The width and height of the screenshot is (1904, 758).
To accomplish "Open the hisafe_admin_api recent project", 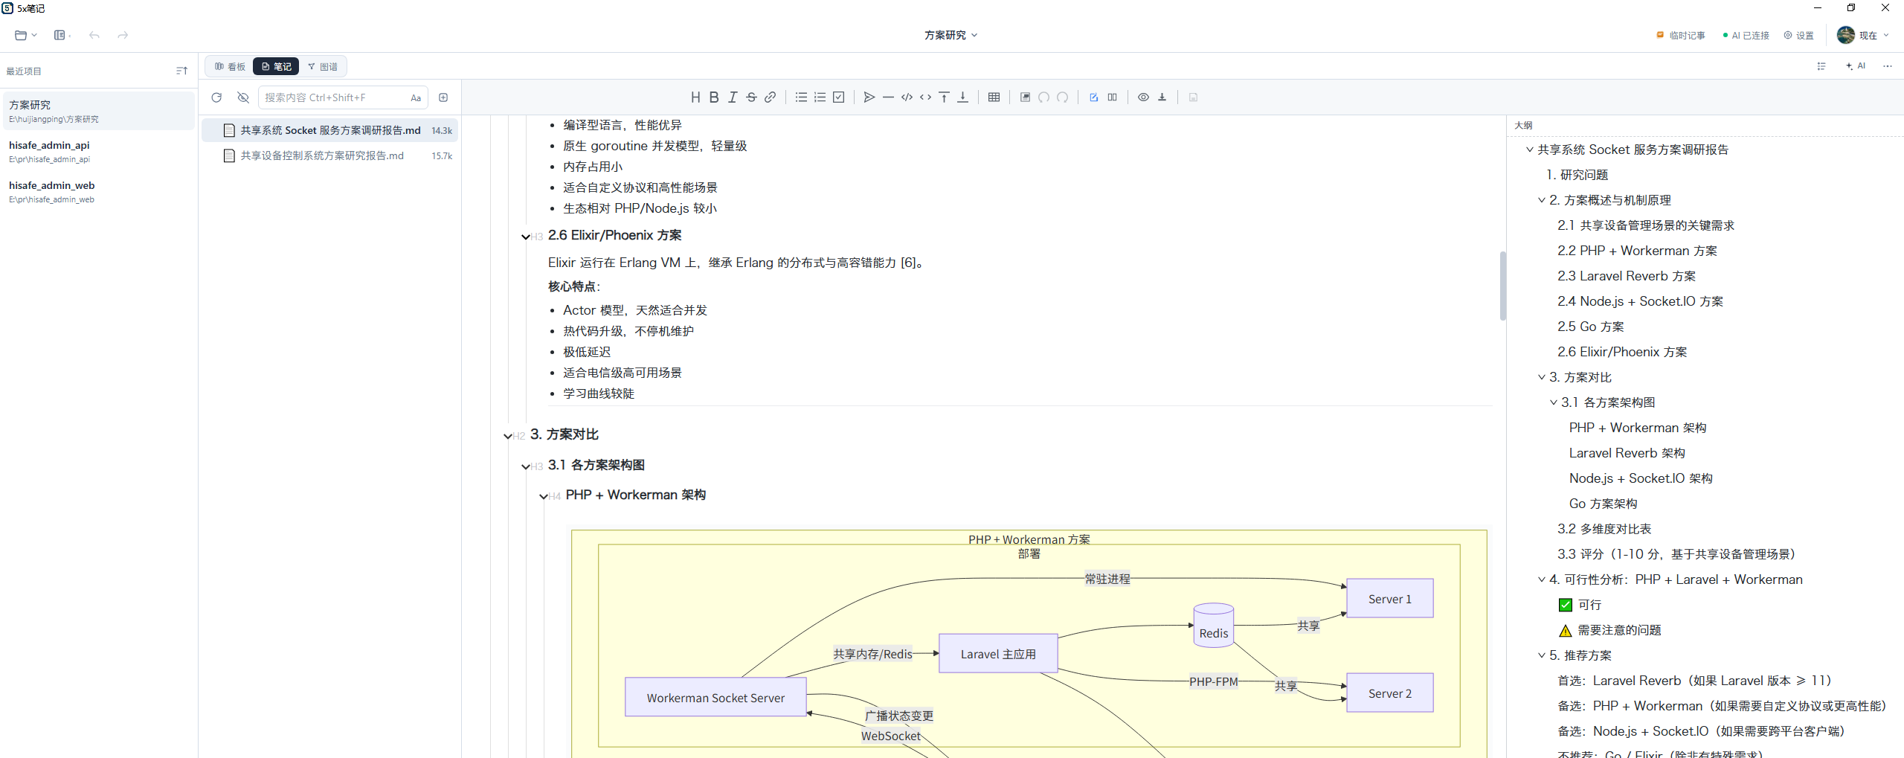I will [98, 151].
